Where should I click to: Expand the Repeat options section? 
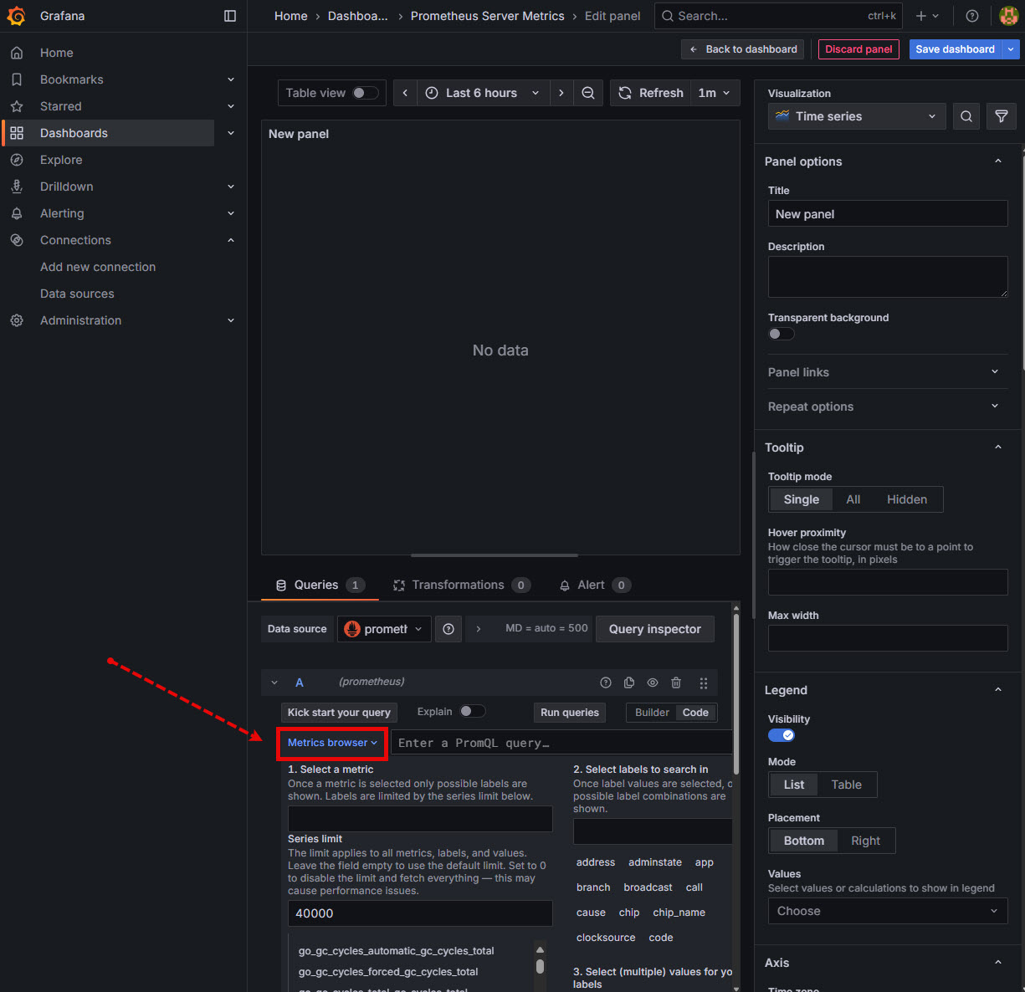[x=888, y=407]
